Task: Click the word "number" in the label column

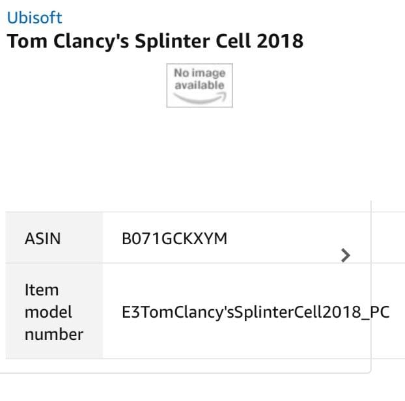Action: pyautogui.click(x=54, y=334)
